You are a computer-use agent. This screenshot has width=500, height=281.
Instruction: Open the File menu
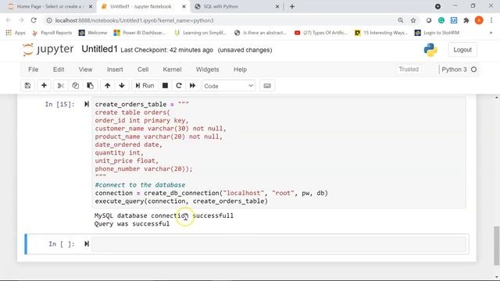click(33, 69)
